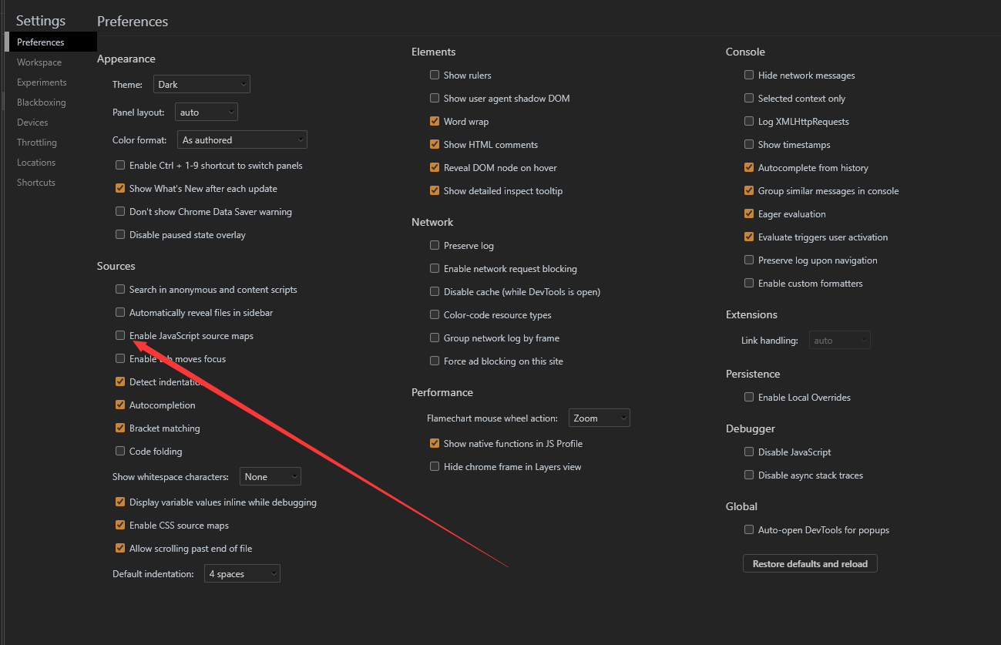
Task: Toggle Disable JavaScript under Debugger
Action: [x=749, y=452]
